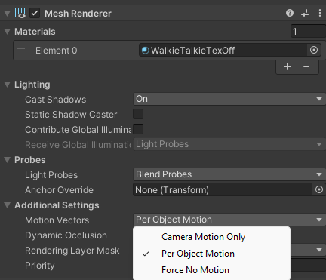The width and height of the screenshot is (326, 280).
Task: Disable the Mesh Renderer component checkbox
Action: coord(35,13)
